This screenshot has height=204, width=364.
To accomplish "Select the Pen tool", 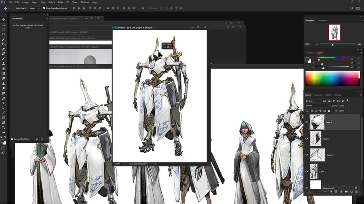I will [3, 98].
